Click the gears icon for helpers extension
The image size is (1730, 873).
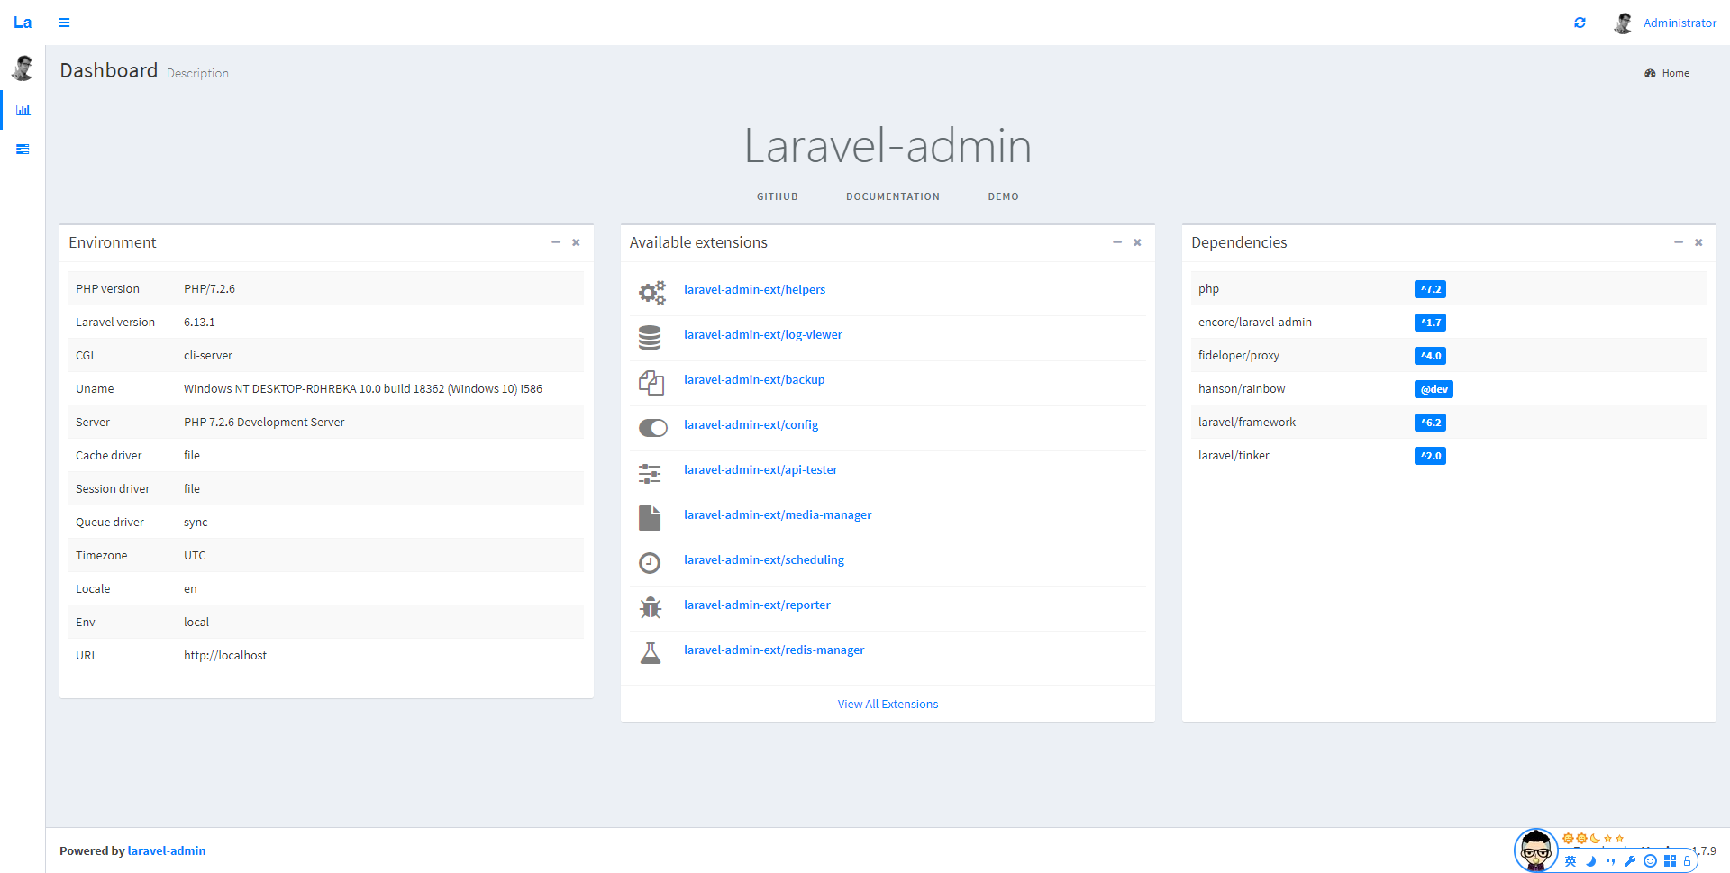(651, 292)
